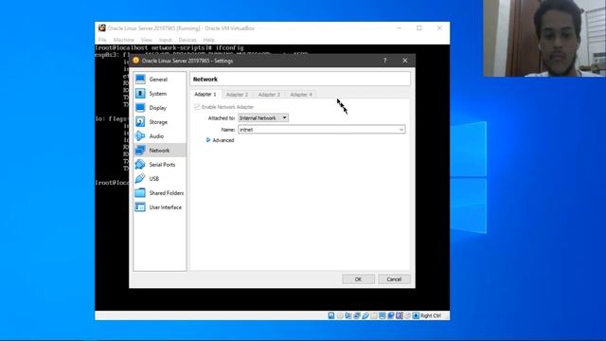The height and width of the screenshot is (341, 606).
Task: Minimize the VirtualBox VM window
Action: pos(400,27)
